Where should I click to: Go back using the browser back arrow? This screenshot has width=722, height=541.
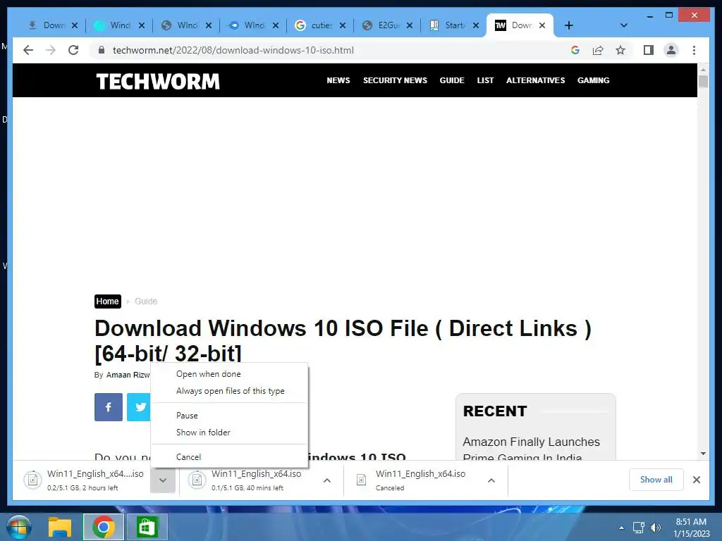(x=28, y=50)
